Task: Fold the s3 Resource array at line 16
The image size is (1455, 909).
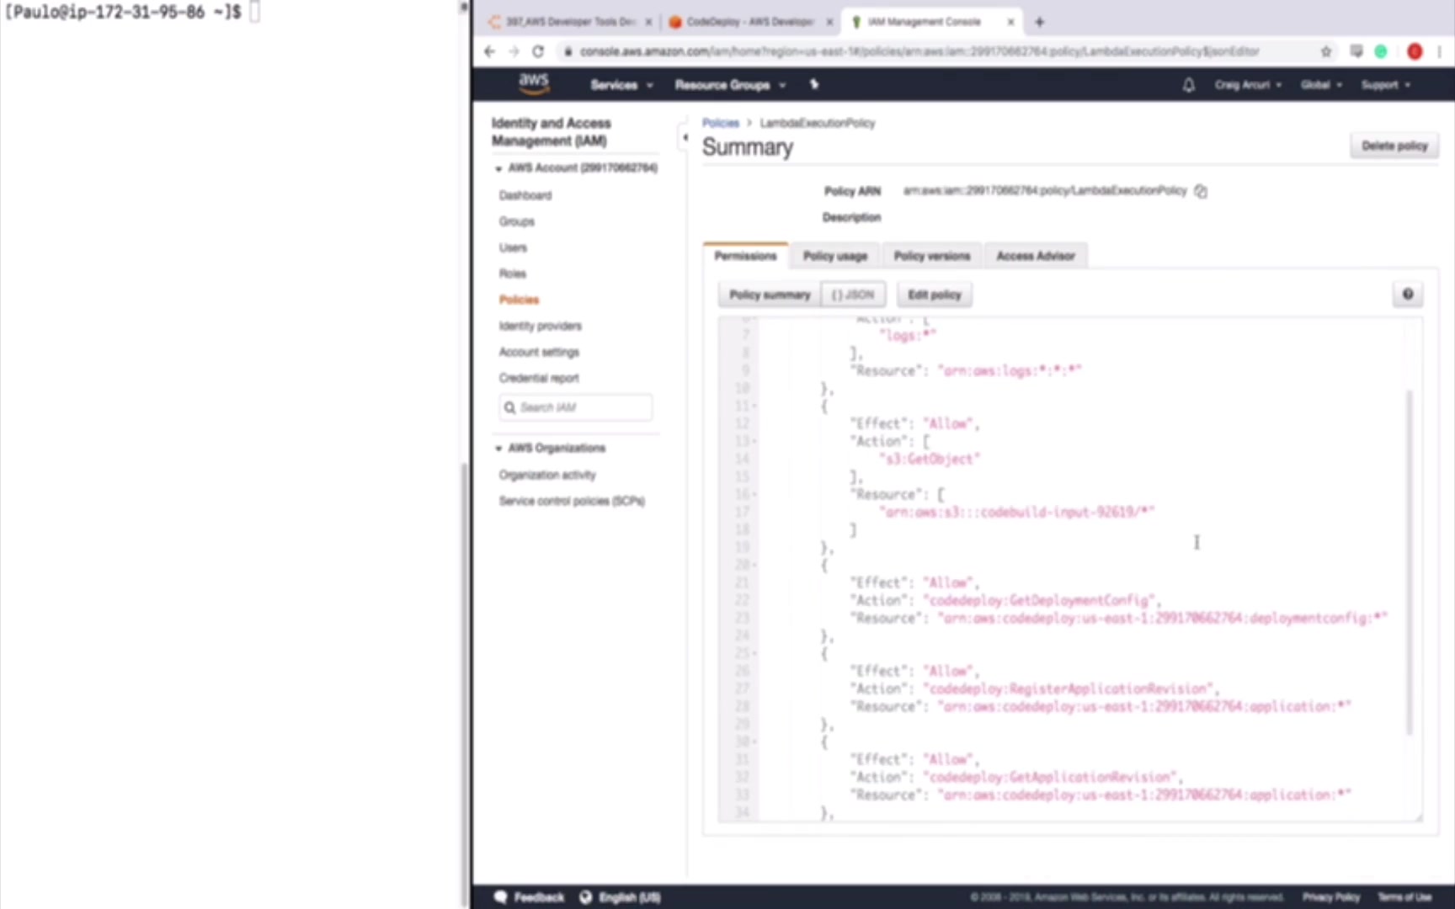Action: pos(754,494)
